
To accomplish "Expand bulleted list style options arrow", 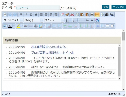I will coord(79,20).
